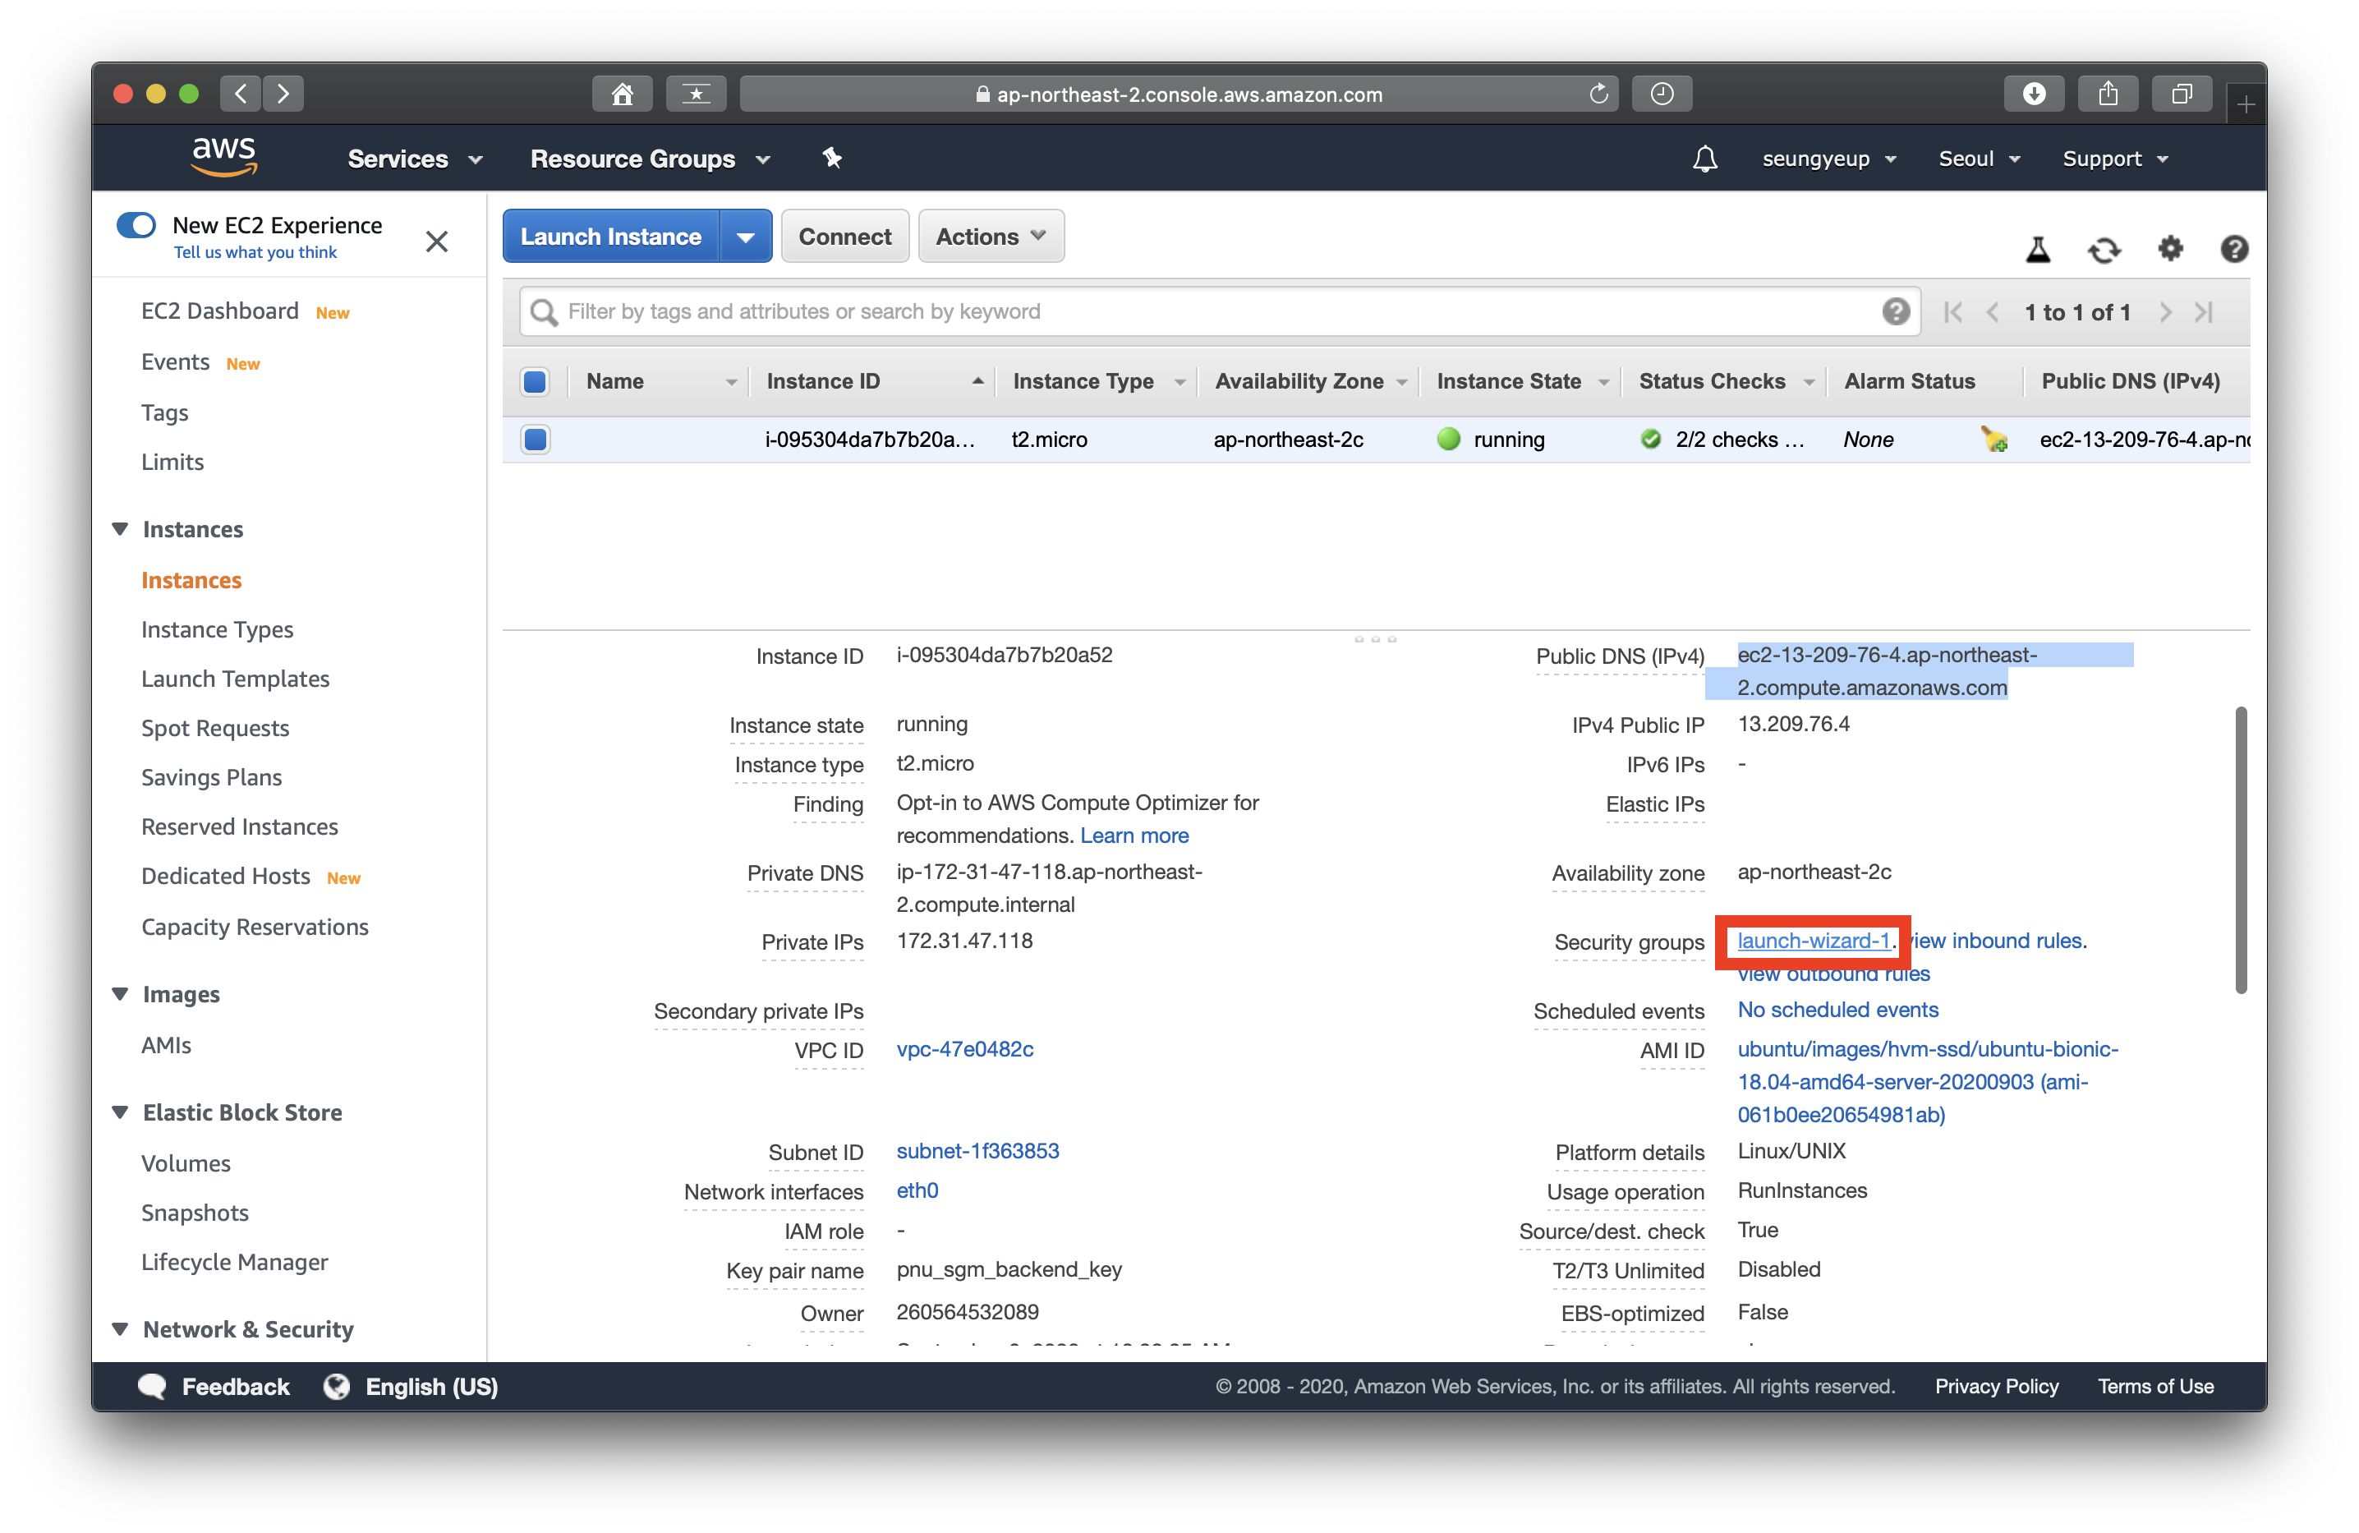
Task: Click the AWS logo
Action: 224,157
